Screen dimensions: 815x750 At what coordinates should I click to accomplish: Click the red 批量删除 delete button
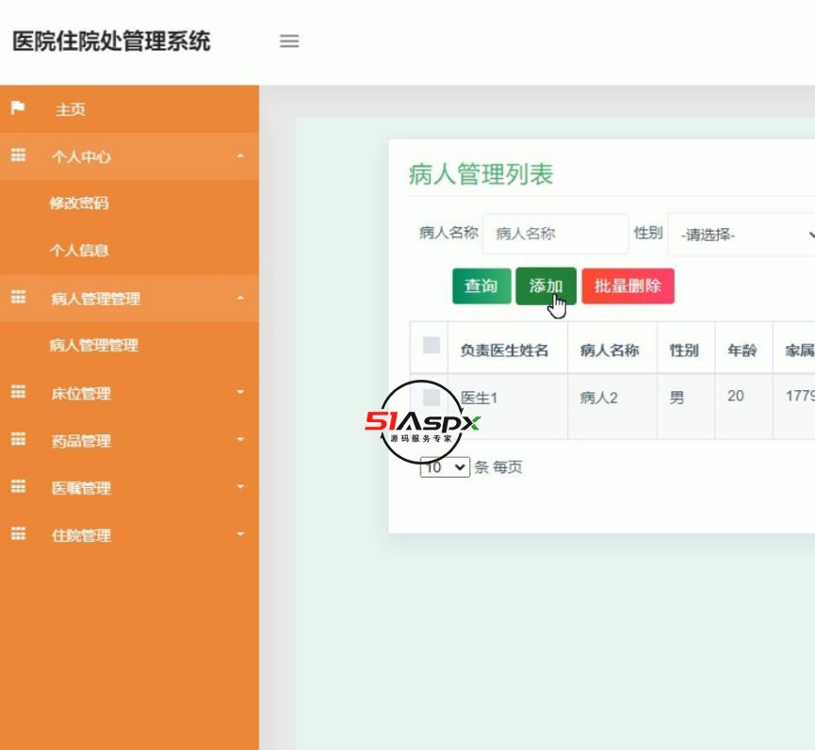627,286
